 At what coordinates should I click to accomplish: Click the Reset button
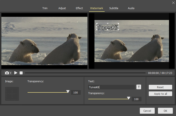click(160, 87)
